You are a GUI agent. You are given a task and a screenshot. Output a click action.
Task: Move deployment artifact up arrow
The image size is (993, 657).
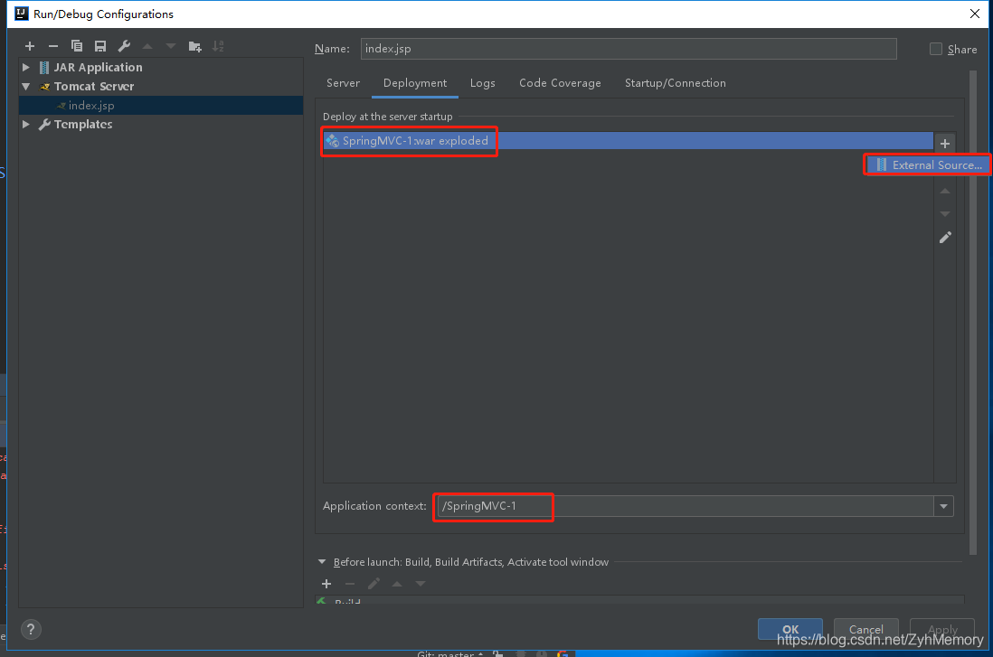945,192
